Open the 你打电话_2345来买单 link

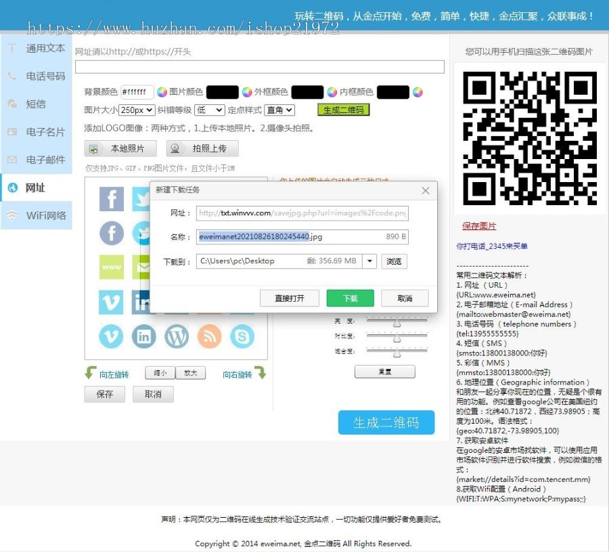tap(492, 246)
